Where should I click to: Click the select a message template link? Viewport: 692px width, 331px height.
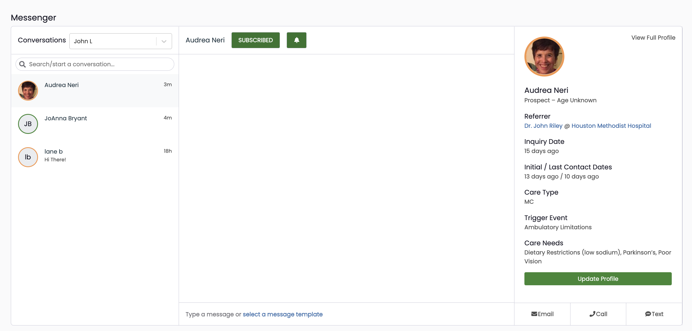click(282, 314)
